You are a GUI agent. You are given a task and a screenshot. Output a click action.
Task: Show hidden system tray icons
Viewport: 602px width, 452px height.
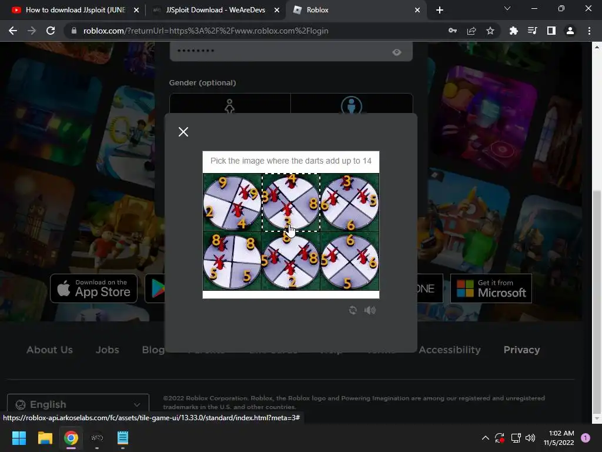coord(485,438)
